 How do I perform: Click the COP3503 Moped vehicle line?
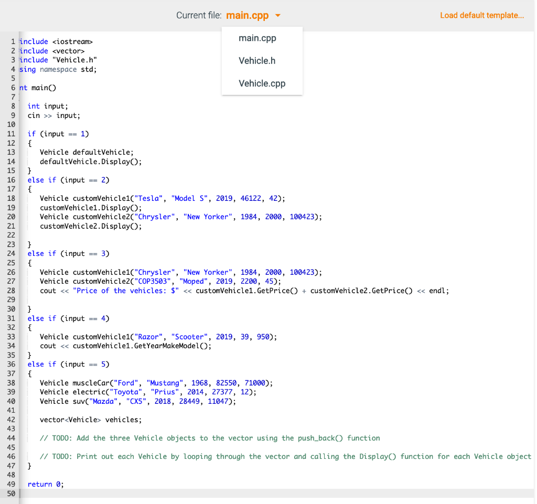160,281
